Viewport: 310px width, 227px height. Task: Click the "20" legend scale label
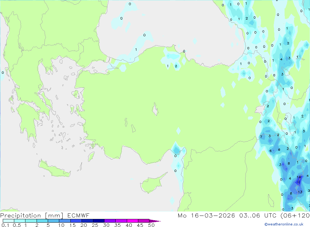coord(84,225)
